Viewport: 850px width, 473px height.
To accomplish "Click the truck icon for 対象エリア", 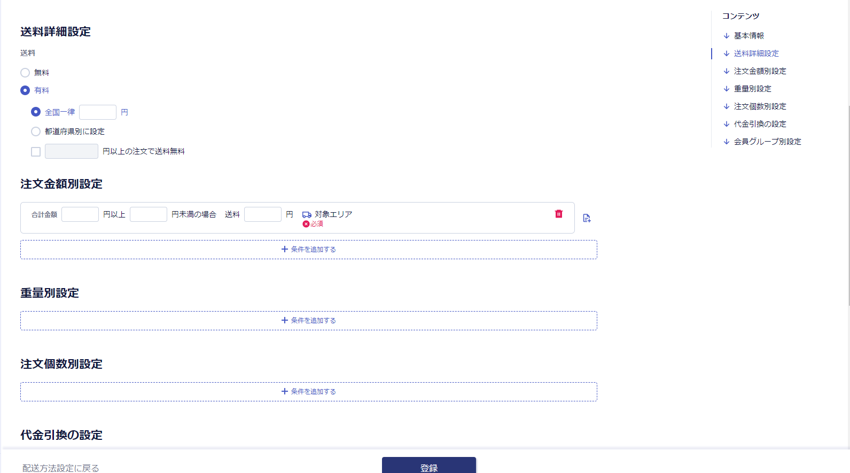I will pyautogui.click(x=307, y=215).
